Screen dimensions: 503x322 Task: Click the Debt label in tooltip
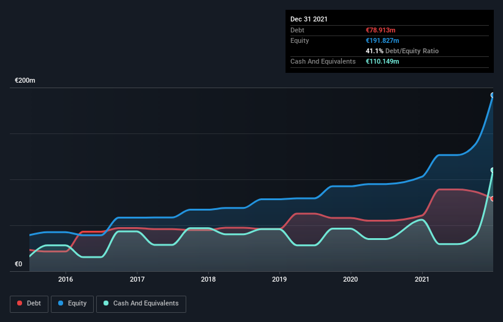[x=297, y=30]
